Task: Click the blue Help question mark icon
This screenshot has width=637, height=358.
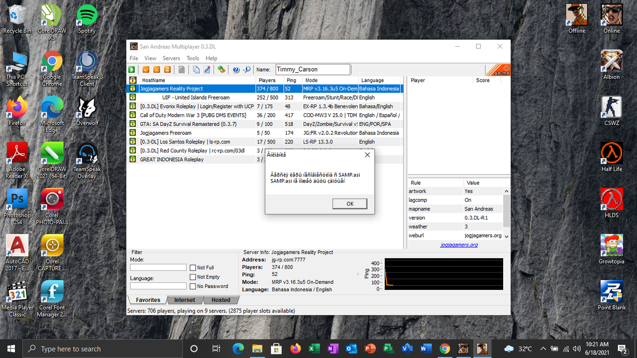Action: tap(236, 70)
